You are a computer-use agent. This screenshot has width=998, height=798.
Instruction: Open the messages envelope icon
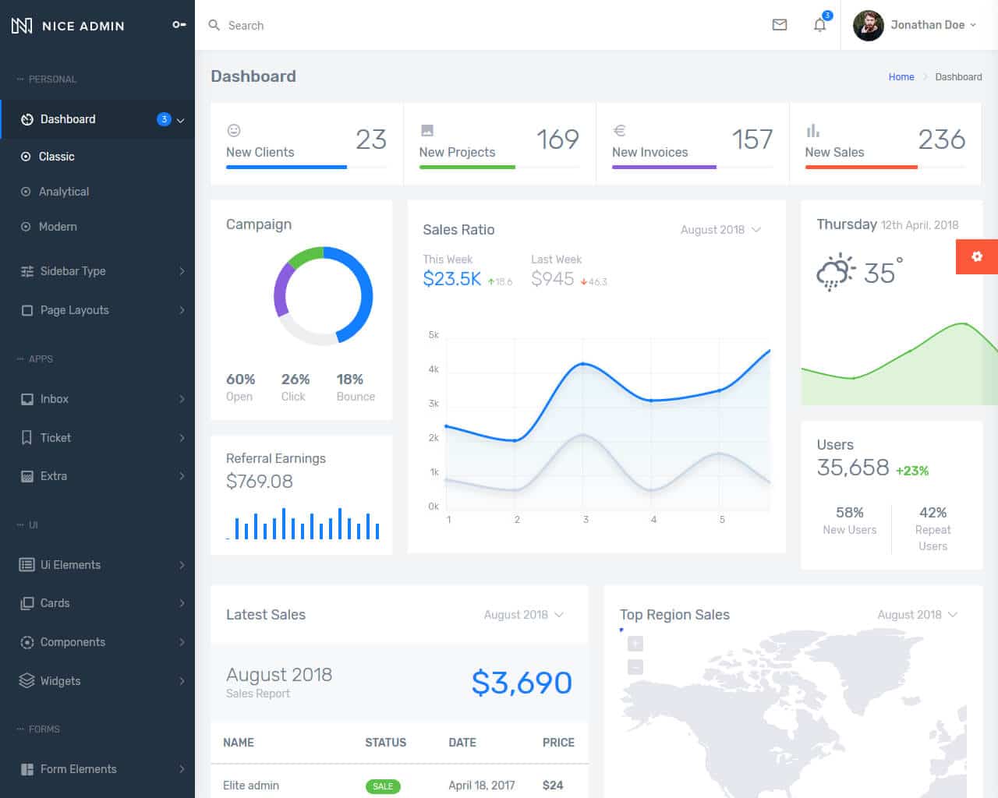click(779, 25)
